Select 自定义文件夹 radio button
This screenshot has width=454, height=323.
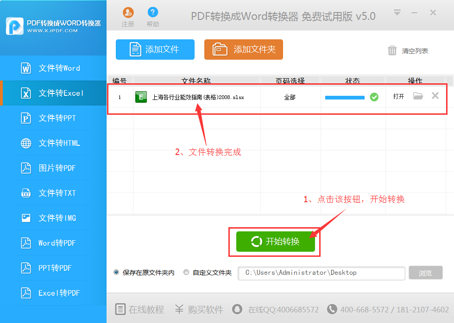click(x=186, y=273)
